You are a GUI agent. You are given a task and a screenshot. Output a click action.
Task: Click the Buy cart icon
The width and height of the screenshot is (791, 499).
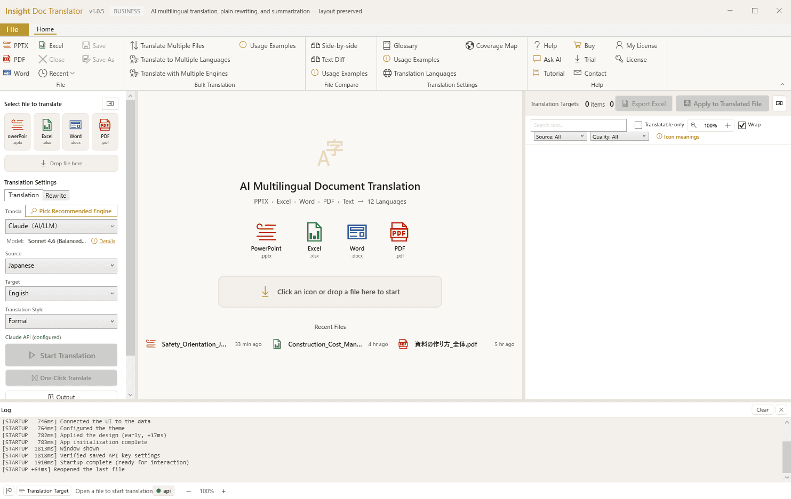tap(577, 45)
